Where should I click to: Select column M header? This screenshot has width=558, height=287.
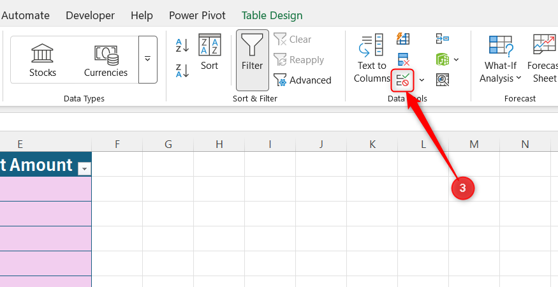[x=474, y=144]
